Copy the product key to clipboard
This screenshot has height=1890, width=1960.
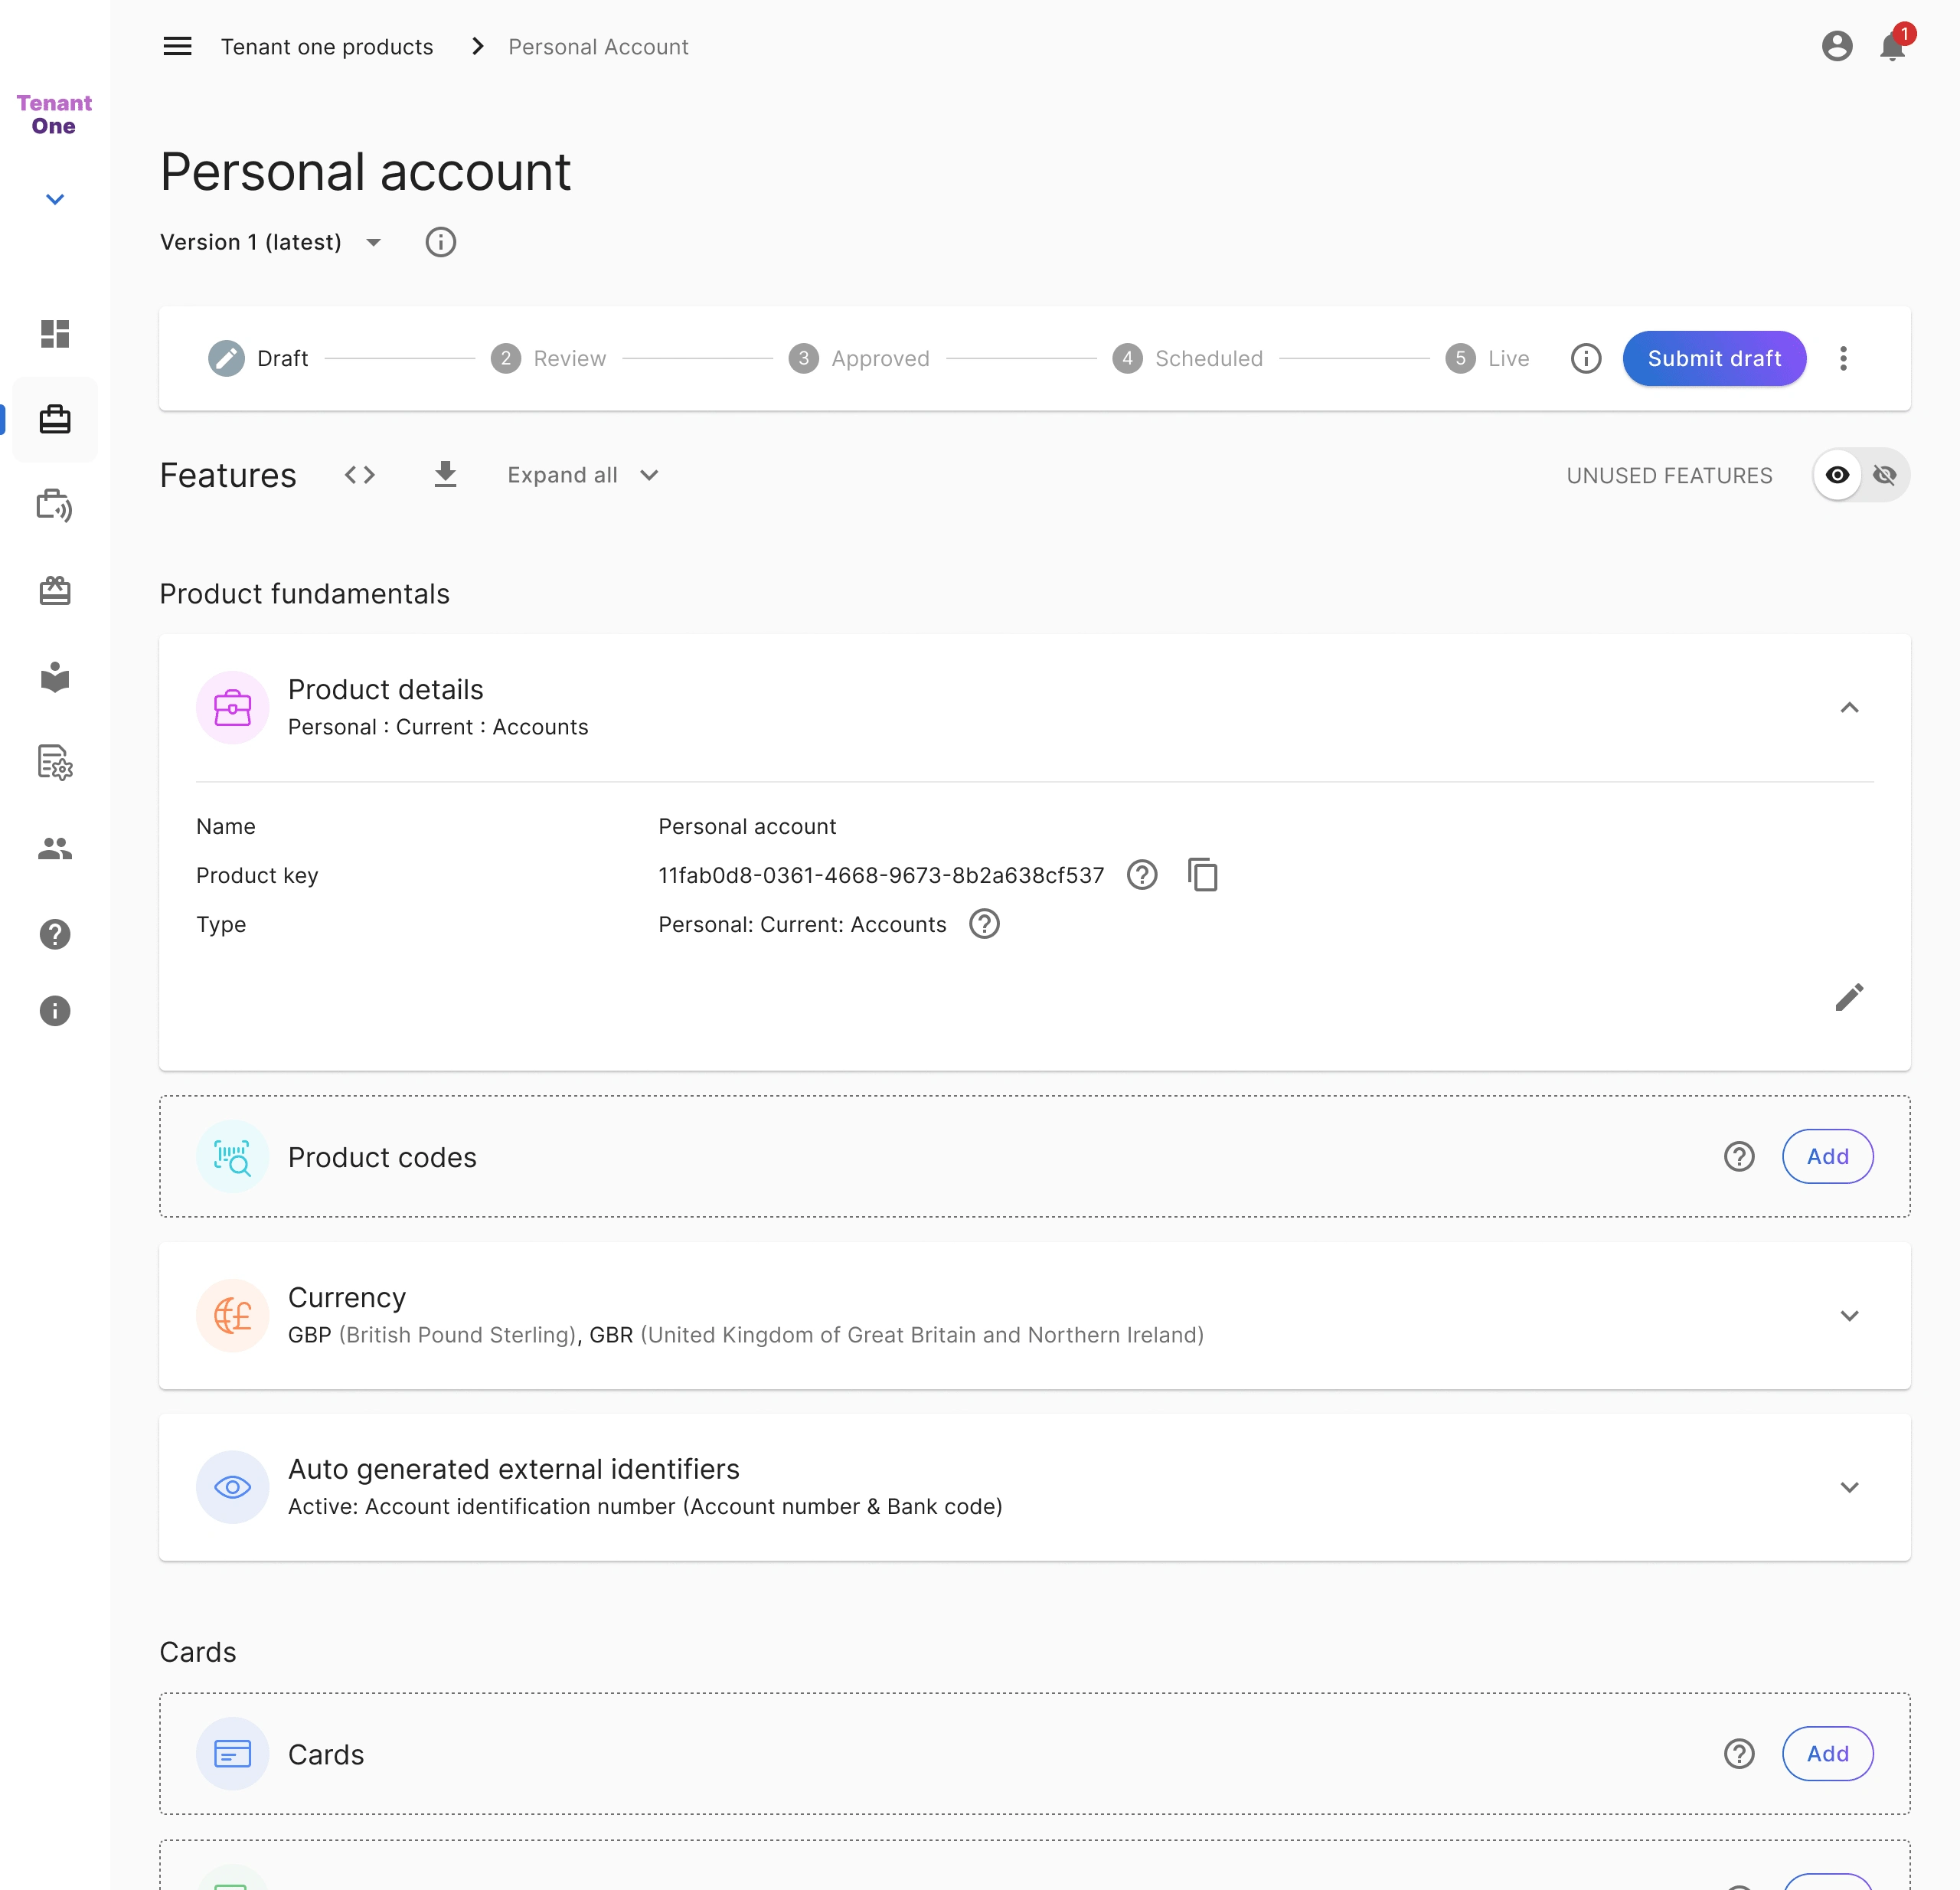click(x=1202, y=875)
